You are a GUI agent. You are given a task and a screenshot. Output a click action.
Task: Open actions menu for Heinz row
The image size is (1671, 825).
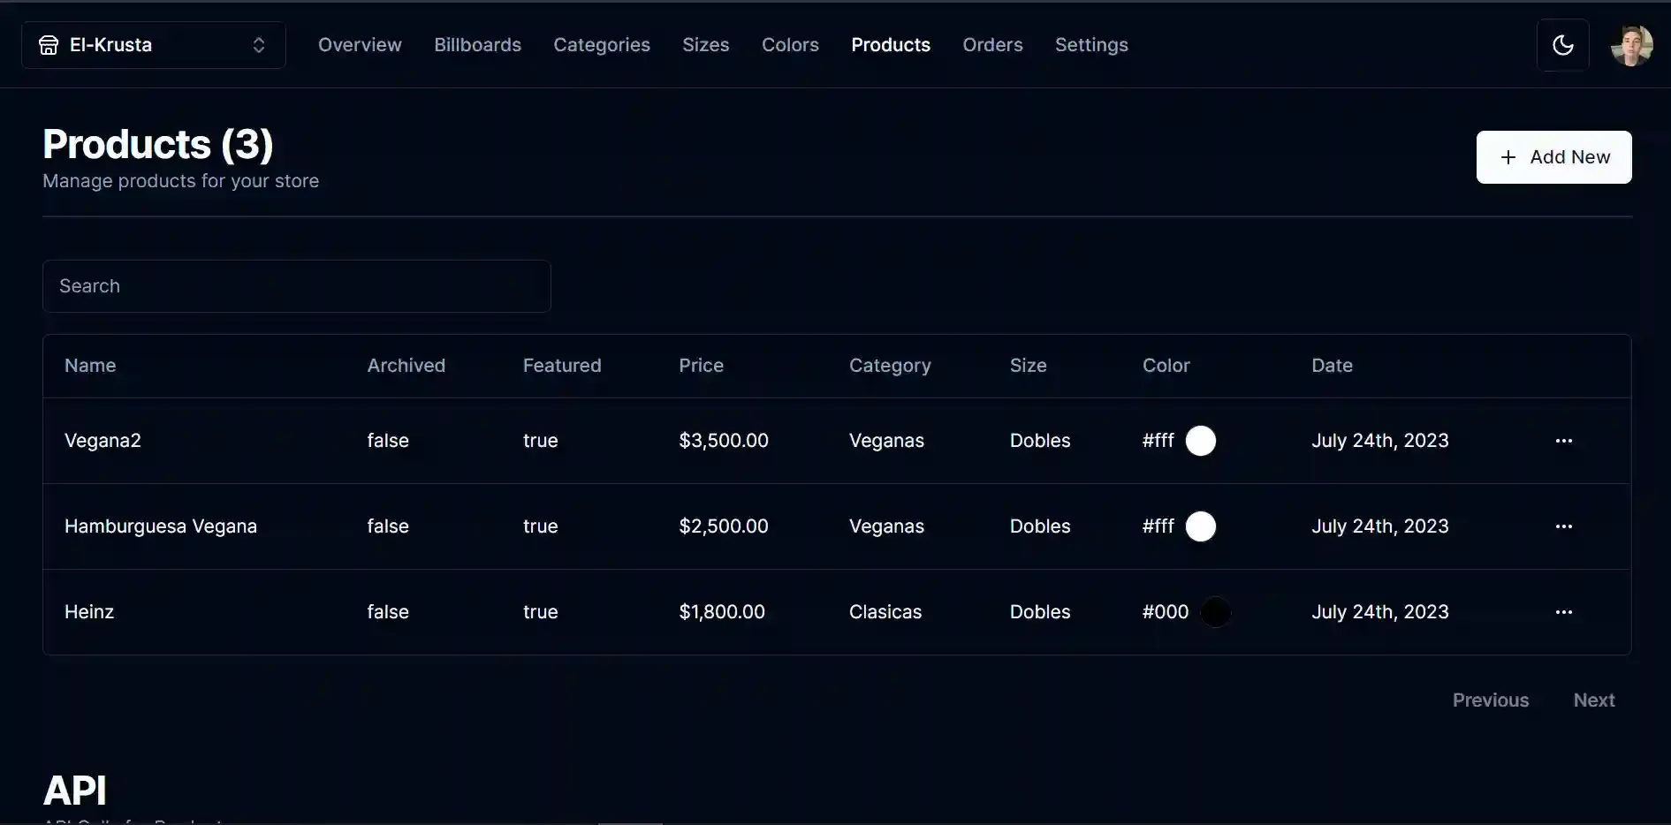[1563, 612]
